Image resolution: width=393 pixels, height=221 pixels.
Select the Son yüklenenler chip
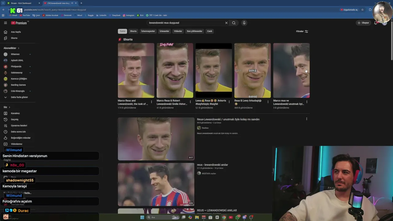coord(194,31)
